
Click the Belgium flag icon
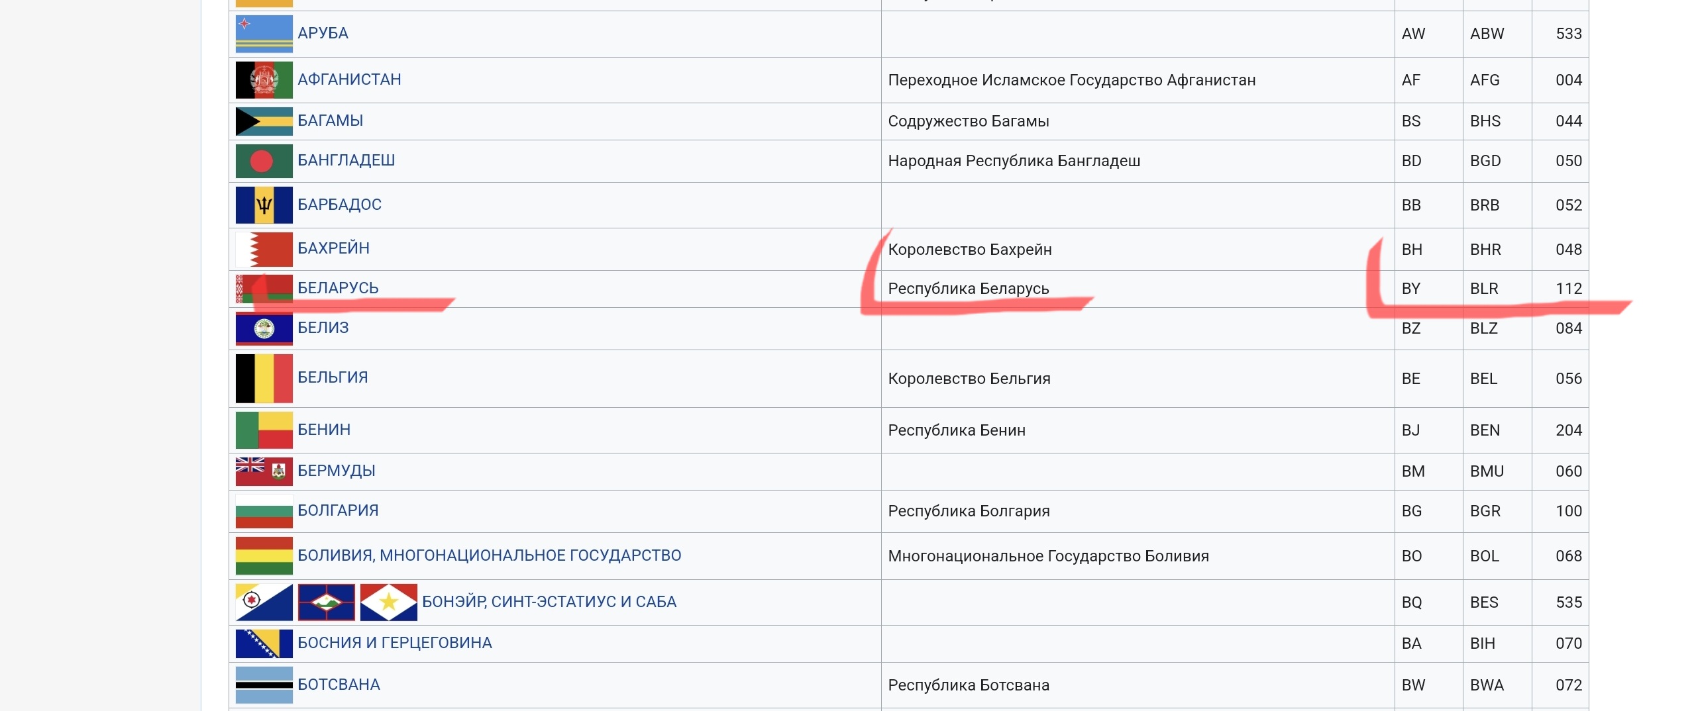pos(264,379)
